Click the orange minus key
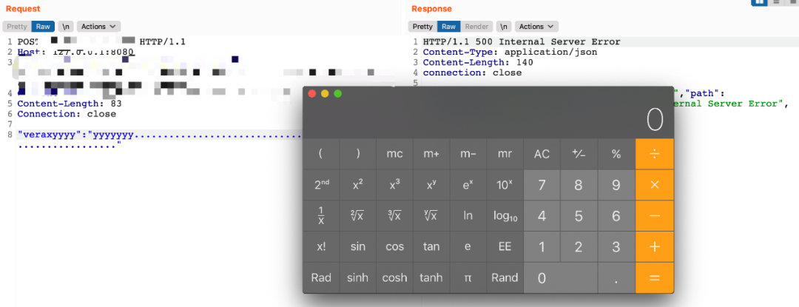 click(655, 216)
